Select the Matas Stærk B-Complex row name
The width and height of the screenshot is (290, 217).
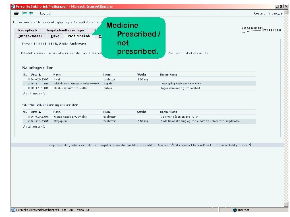[70, 117]
